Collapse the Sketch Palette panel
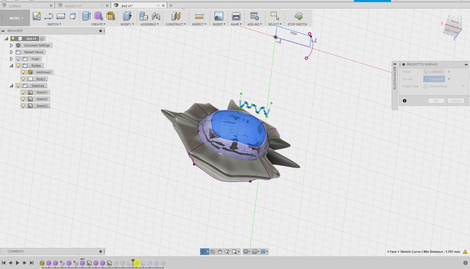This screenshot has width=470, height=269. click(x=395, y=64)
